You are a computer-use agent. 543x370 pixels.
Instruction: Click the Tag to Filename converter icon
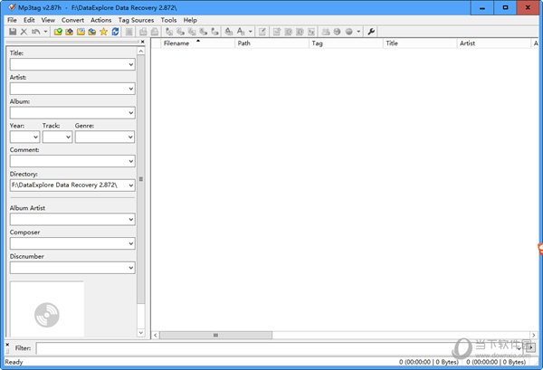[x=169, y=32]
